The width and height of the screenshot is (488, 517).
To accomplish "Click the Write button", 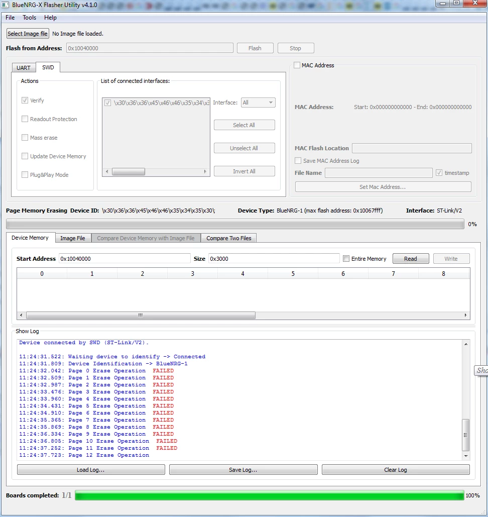I will [451, 259].
